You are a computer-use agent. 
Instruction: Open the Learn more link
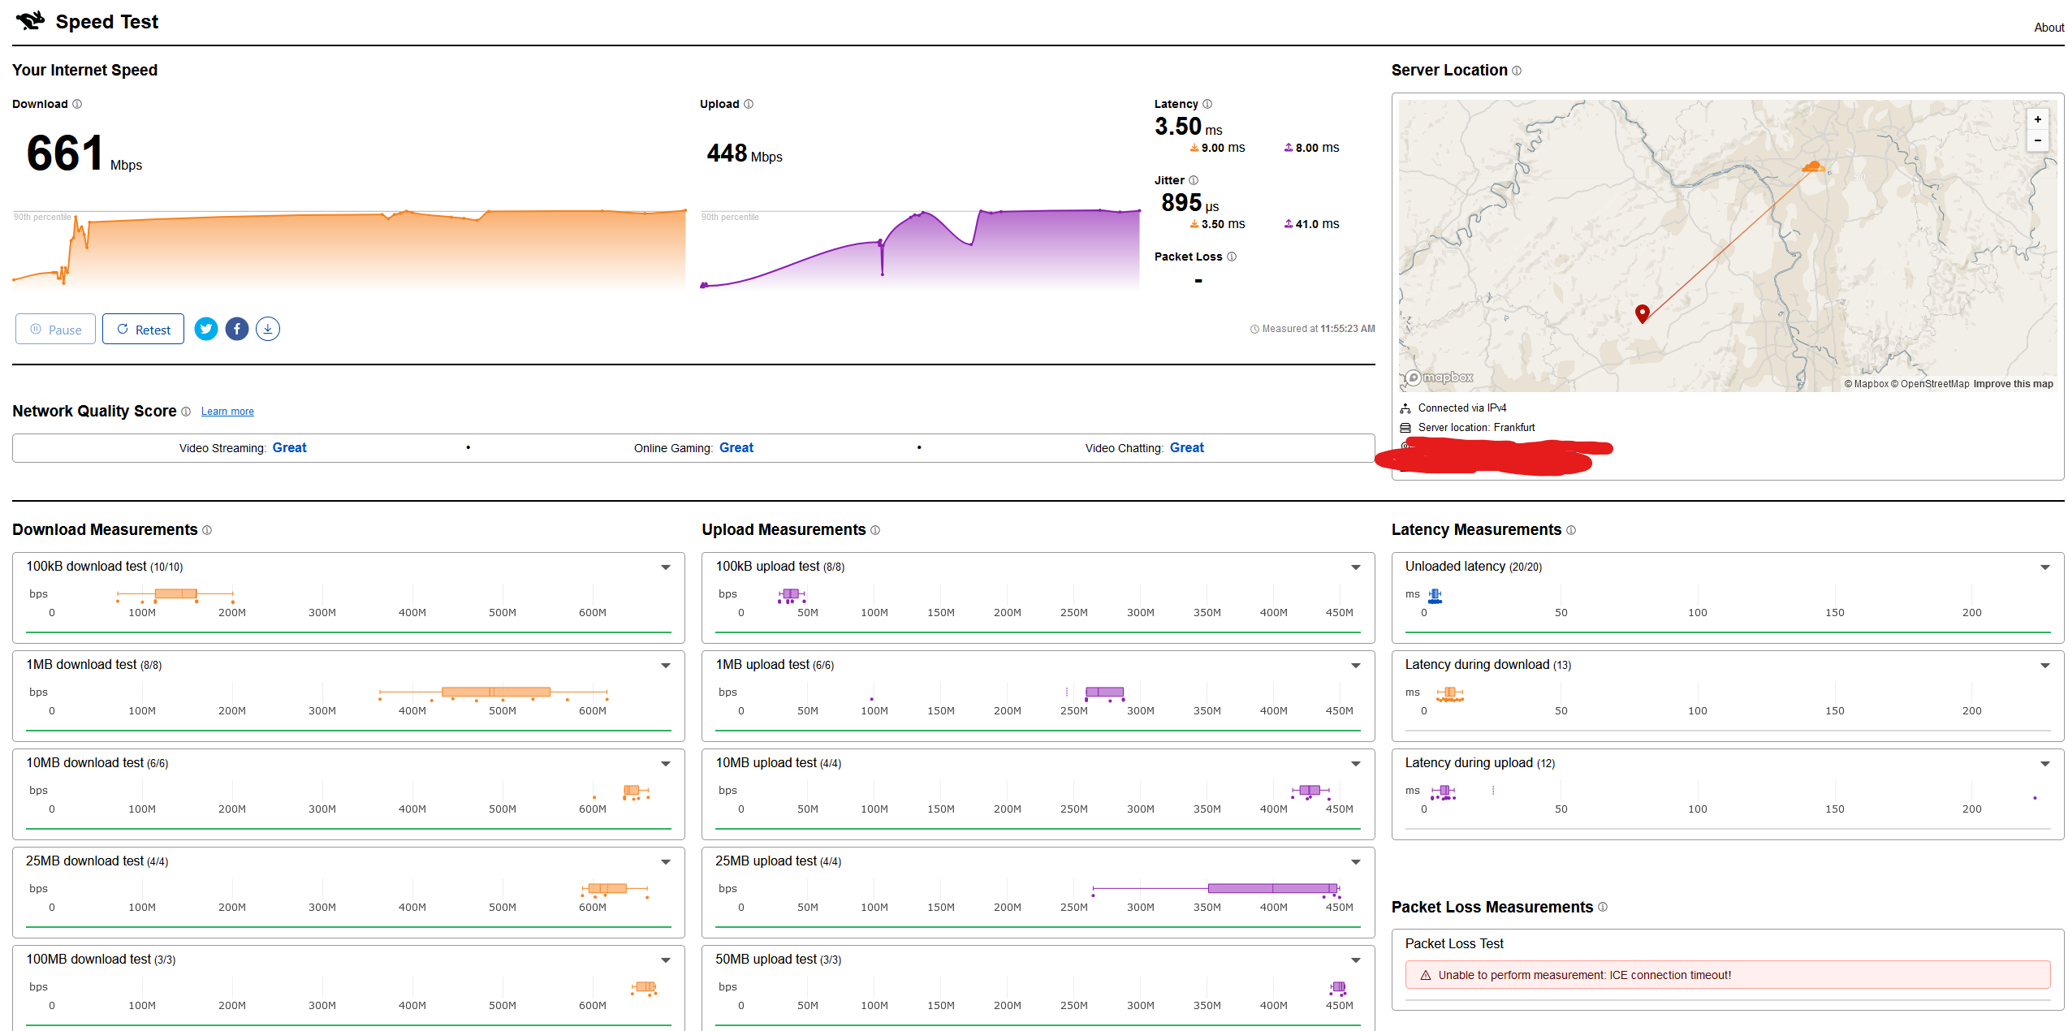(x=227, y=412)
